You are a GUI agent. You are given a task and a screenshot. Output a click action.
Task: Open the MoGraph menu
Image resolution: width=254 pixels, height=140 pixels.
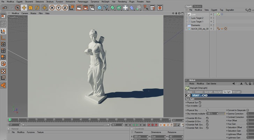click(105, 2)
